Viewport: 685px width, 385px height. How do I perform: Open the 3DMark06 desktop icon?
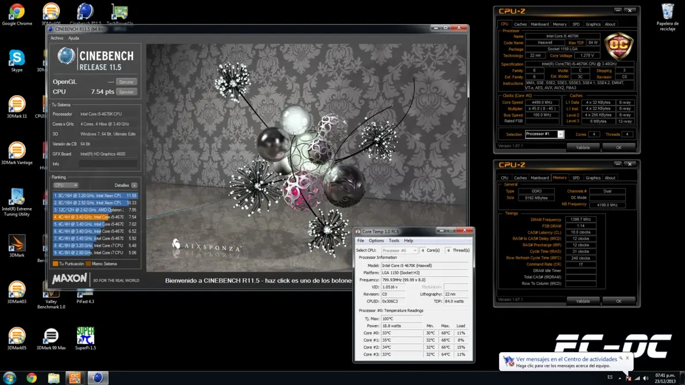[51, 14]
